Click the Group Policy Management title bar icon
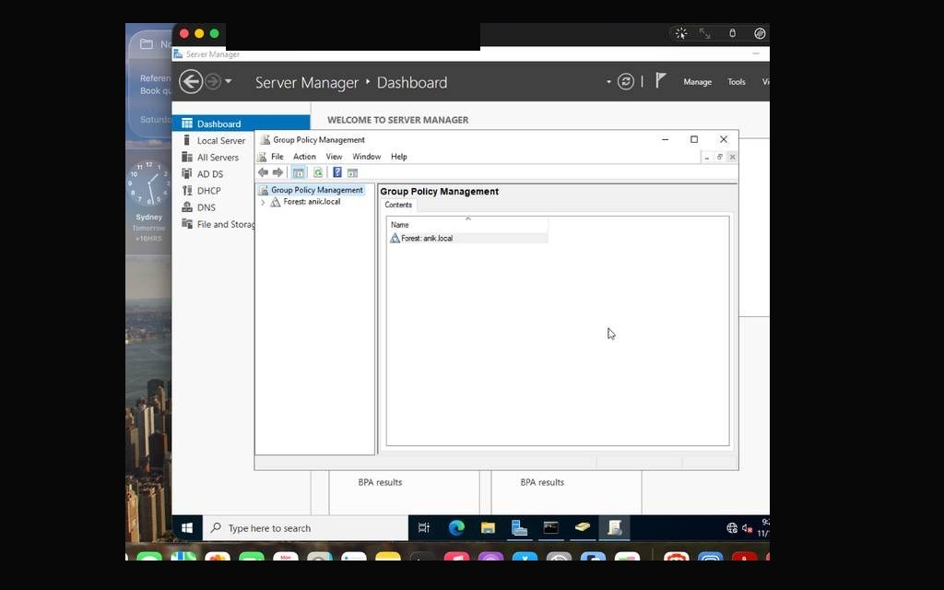 [265, 140]
